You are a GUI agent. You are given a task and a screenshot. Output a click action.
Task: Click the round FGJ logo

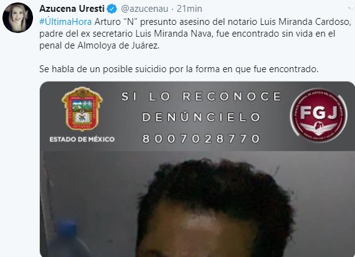318,115
